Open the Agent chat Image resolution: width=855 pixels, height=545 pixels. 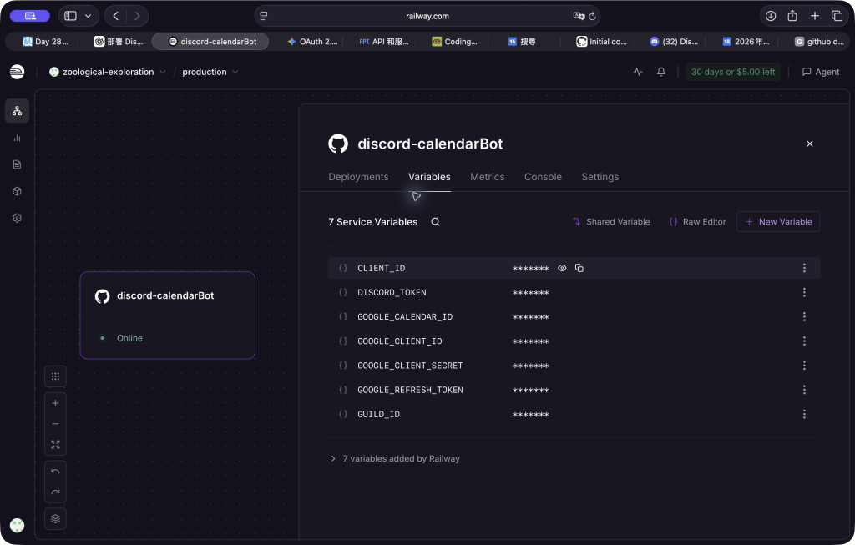tap(820, 72)
